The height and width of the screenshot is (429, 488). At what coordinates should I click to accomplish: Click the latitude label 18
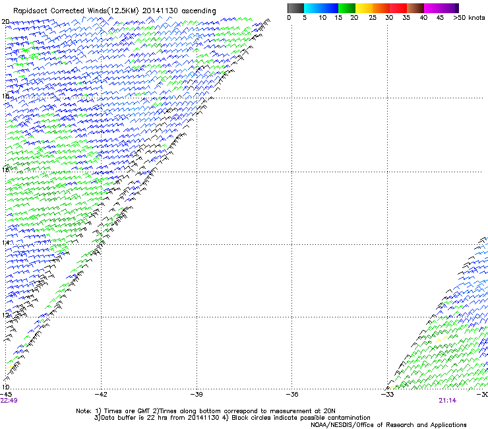(x=5, y=96)
